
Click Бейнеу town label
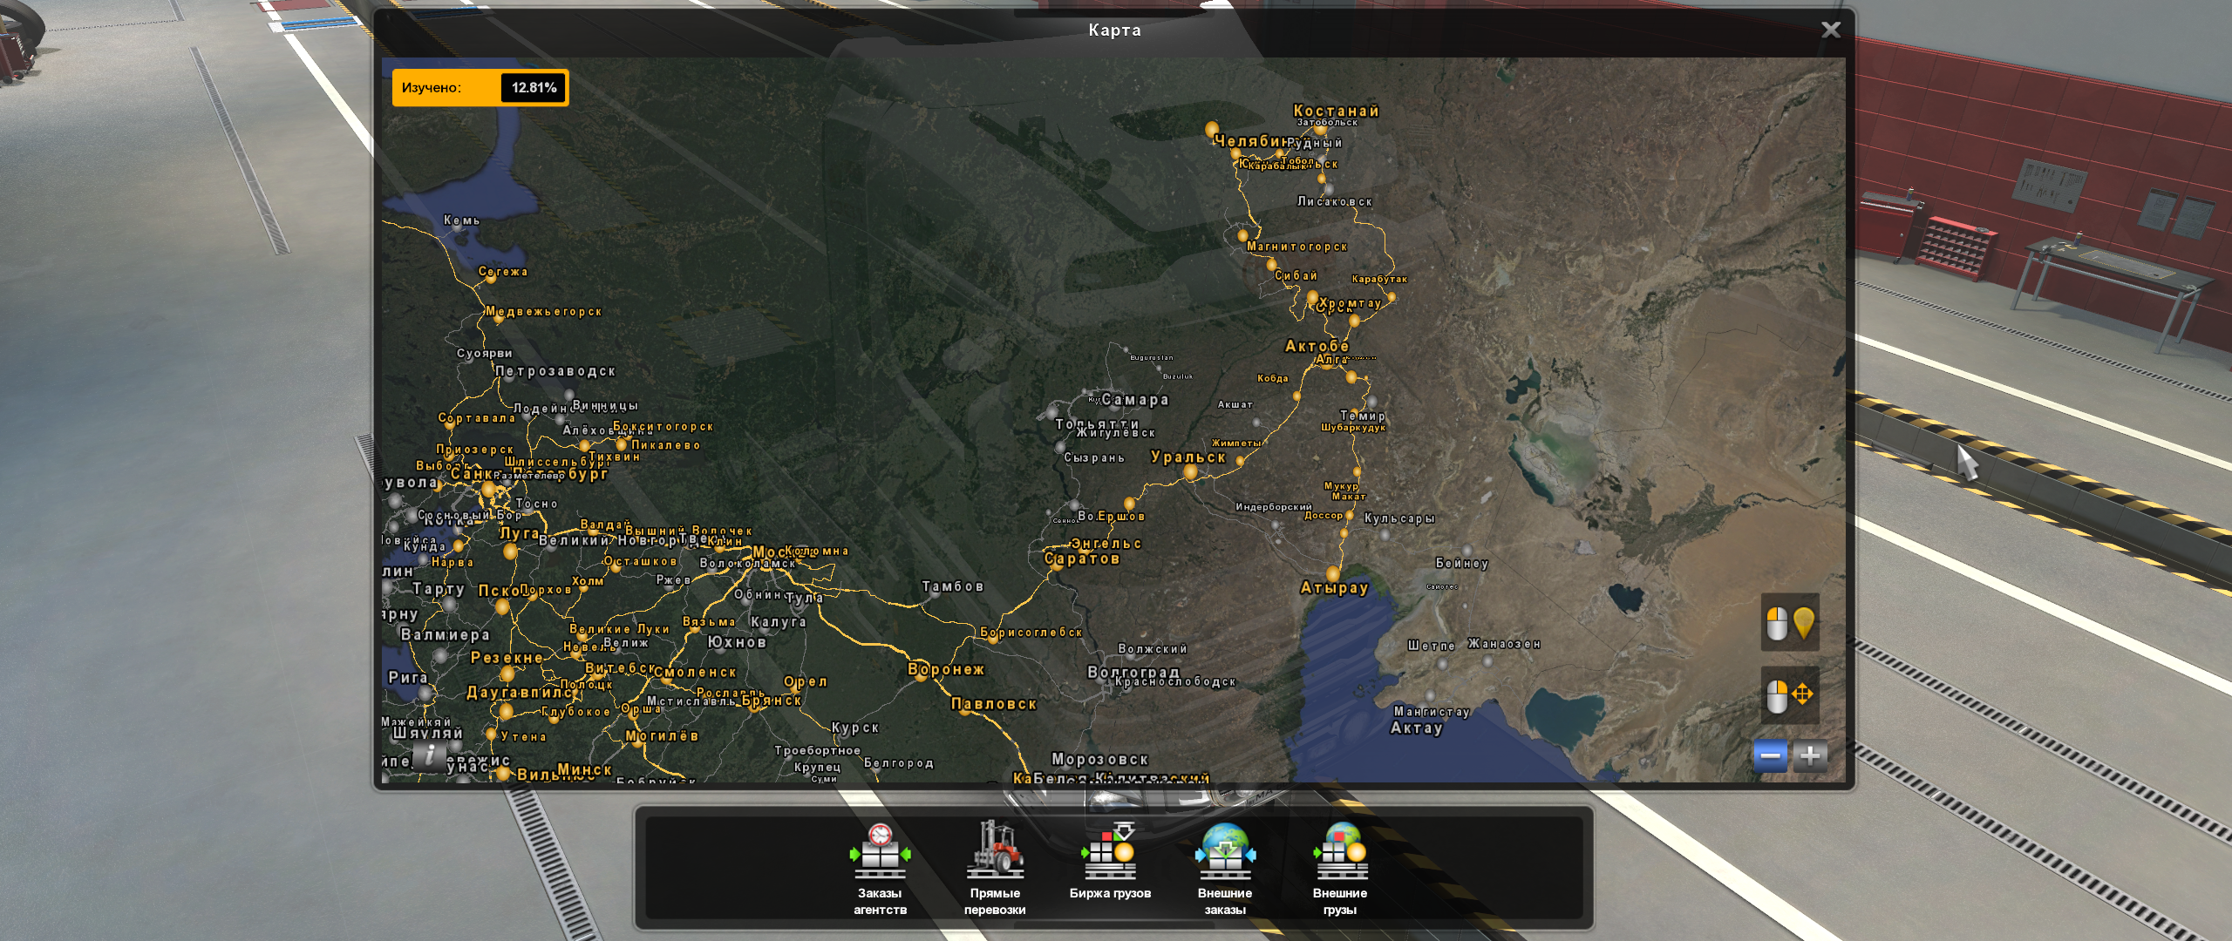(x=1461, y=563)
